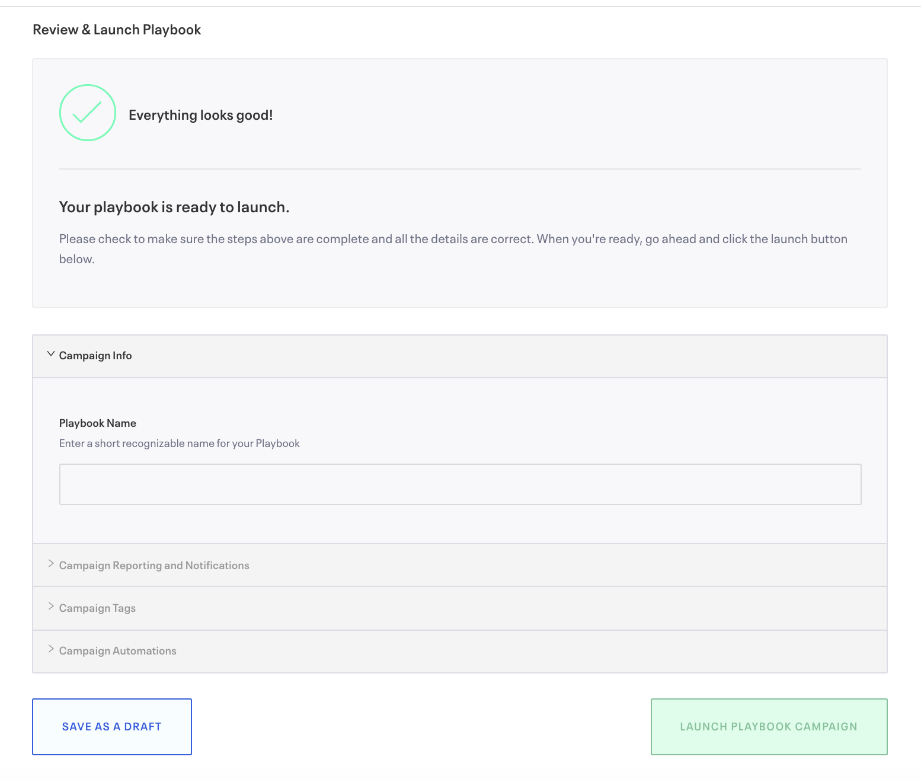This screenshot has height=779, width=921.
Task: Expand the Campaign Tags section title
Action: coord(97,608)
